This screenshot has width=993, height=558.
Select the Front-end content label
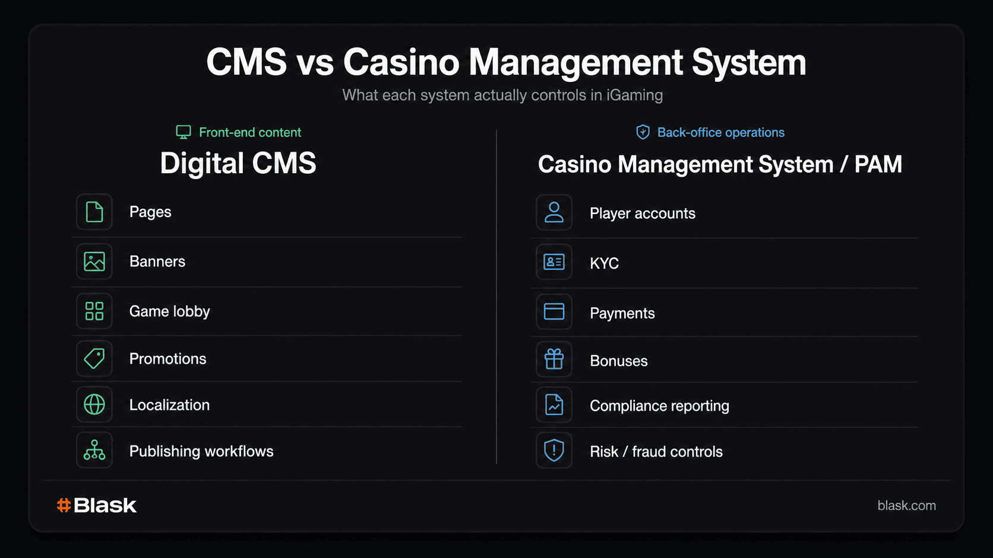[250, 132]
